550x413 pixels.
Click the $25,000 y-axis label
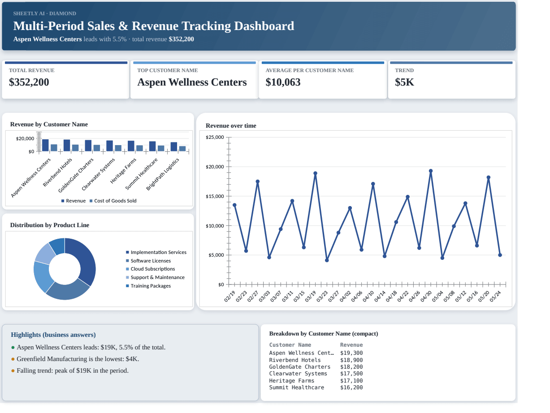[215, 137]
